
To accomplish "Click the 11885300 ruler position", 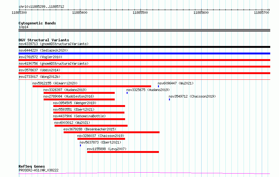I will click(x=19, y=13).
